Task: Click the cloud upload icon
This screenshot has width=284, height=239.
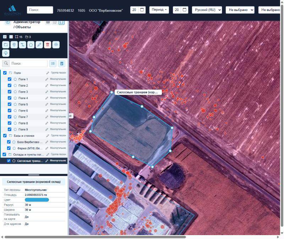Action: 56,45
